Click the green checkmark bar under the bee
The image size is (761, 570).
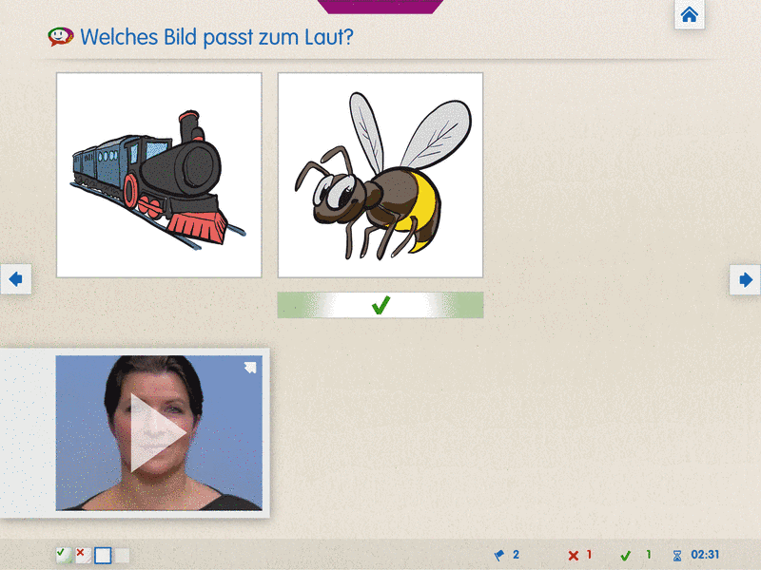[x=380, y=305]
